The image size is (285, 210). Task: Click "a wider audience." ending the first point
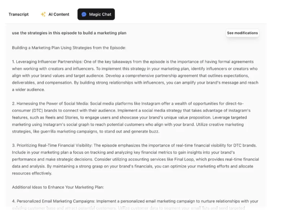click(28, 90)
